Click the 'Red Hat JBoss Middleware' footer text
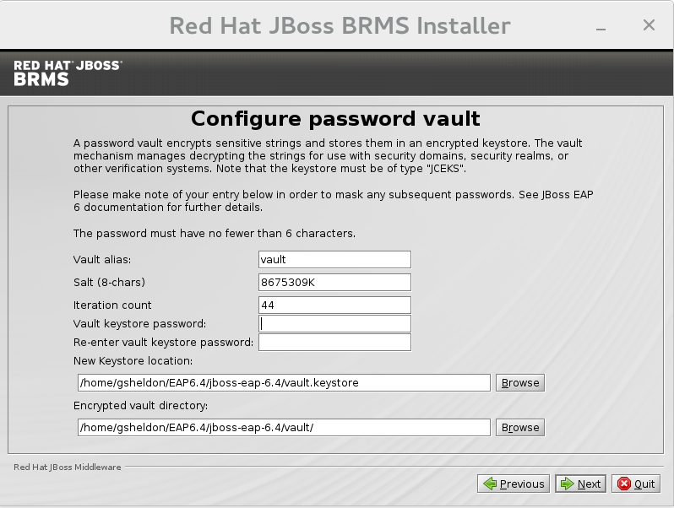The width and height of the screenshot is (674, 508). (67, 467)
